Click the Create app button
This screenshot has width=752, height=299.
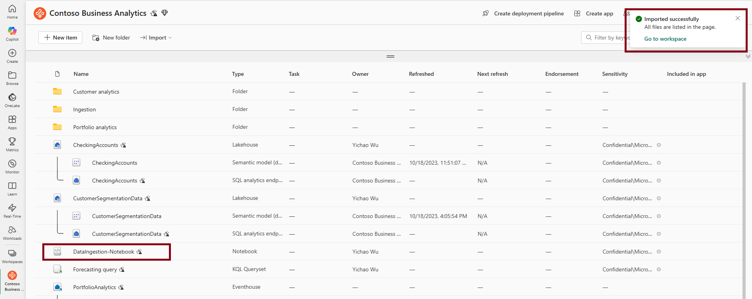coord(594,13)
